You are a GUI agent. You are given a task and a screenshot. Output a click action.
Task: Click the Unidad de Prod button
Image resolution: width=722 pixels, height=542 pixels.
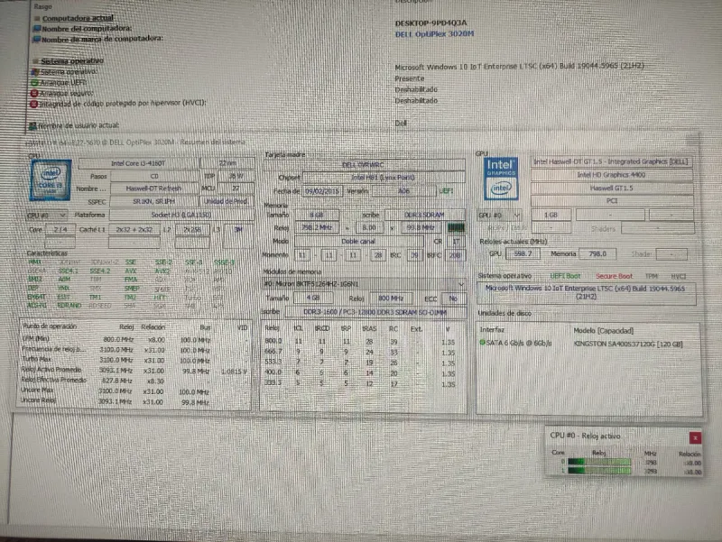pos(226,201)
